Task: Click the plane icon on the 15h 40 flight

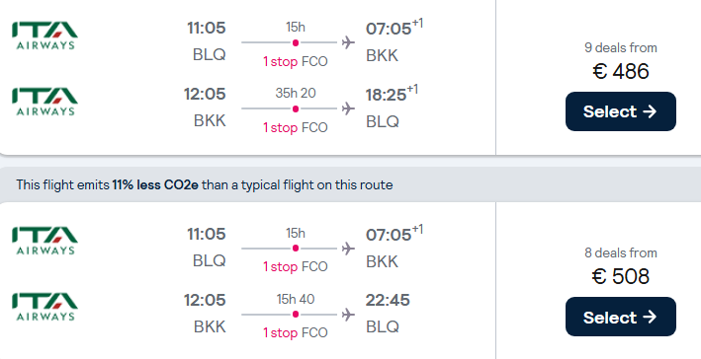Action: 348,315
